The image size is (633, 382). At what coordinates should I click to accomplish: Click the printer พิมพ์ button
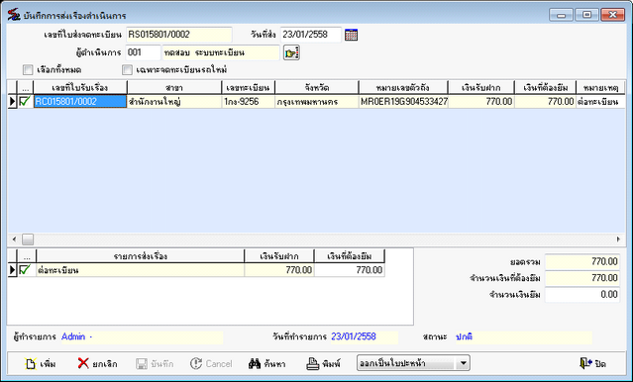[x=323, y=363]
